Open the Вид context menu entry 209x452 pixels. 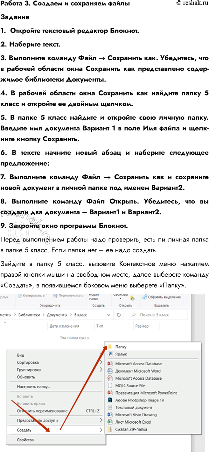[x=55, y=355]
